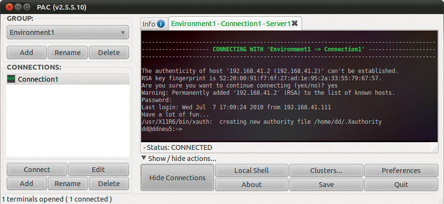The image size is (444, 204).
Task: Quit the PAC application
Action: pos(401,184)
